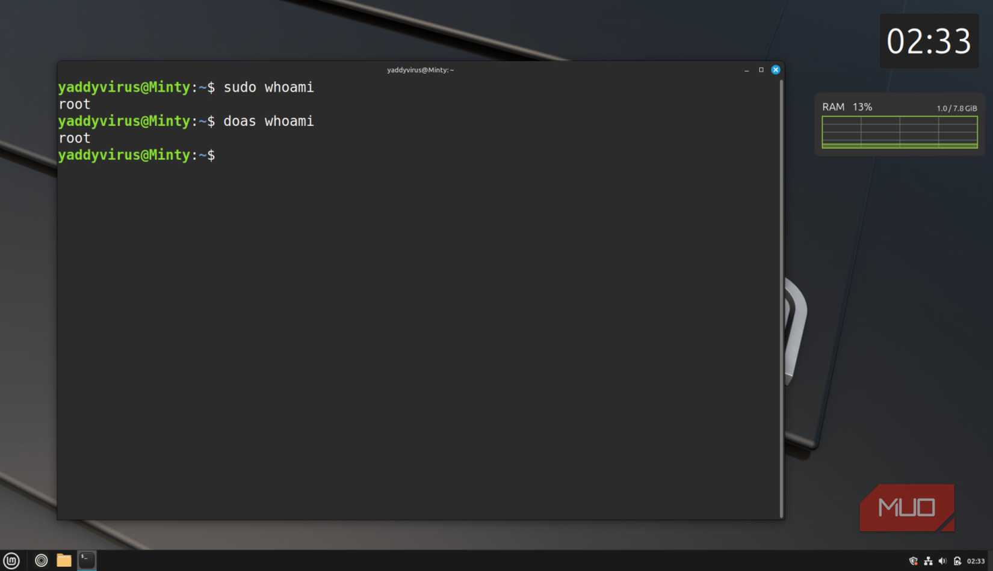The height and width of the screenshot is (571, 993).
Task: Select the Terminal window button in the panel
Action: pos(87,560)
